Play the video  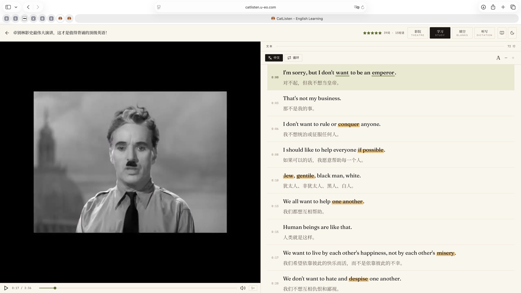(6, 288)
